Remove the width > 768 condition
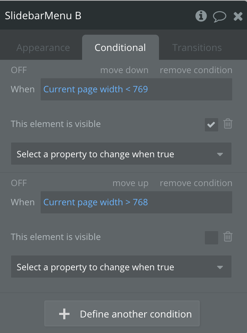247x333 pixels. tap(196, 183)
